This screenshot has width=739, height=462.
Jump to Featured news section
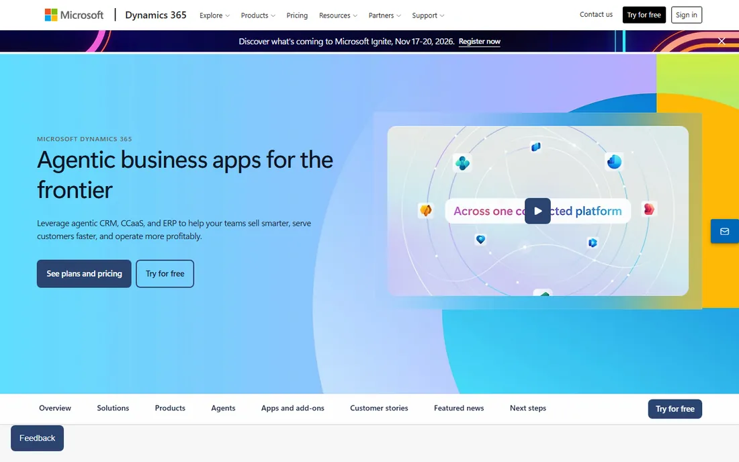[x=459, y=408]
